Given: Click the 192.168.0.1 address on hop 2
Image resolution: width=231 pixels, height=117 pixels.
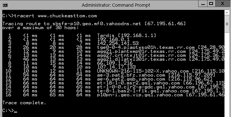Looking at the screenshot, I should pos(112,39).
